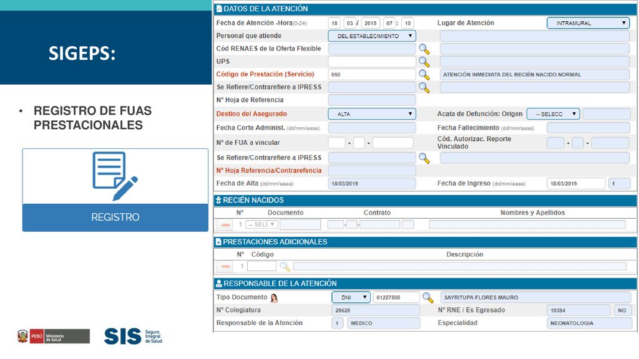Click the Fecha de Ingreso field 18/03/2019
The image size is (639, 359).
click(576, 184)
